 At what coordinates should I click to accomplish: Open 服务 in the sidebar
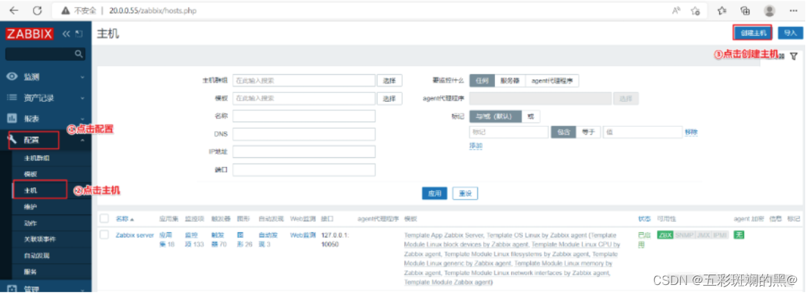pyautogui.click(x=31, y=271)
